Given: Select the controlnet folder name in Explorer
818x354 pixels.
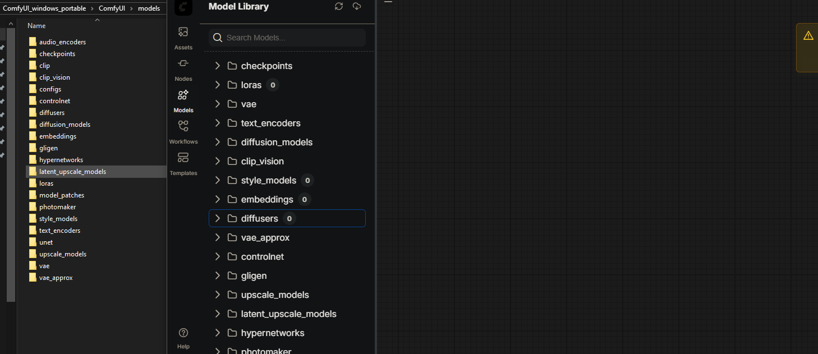Looking at the screenshot, I should coord(54,101).
